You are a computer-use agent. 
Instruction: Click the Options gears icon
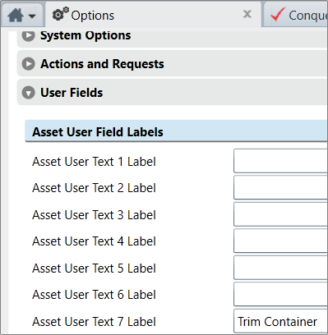(61, 14)
